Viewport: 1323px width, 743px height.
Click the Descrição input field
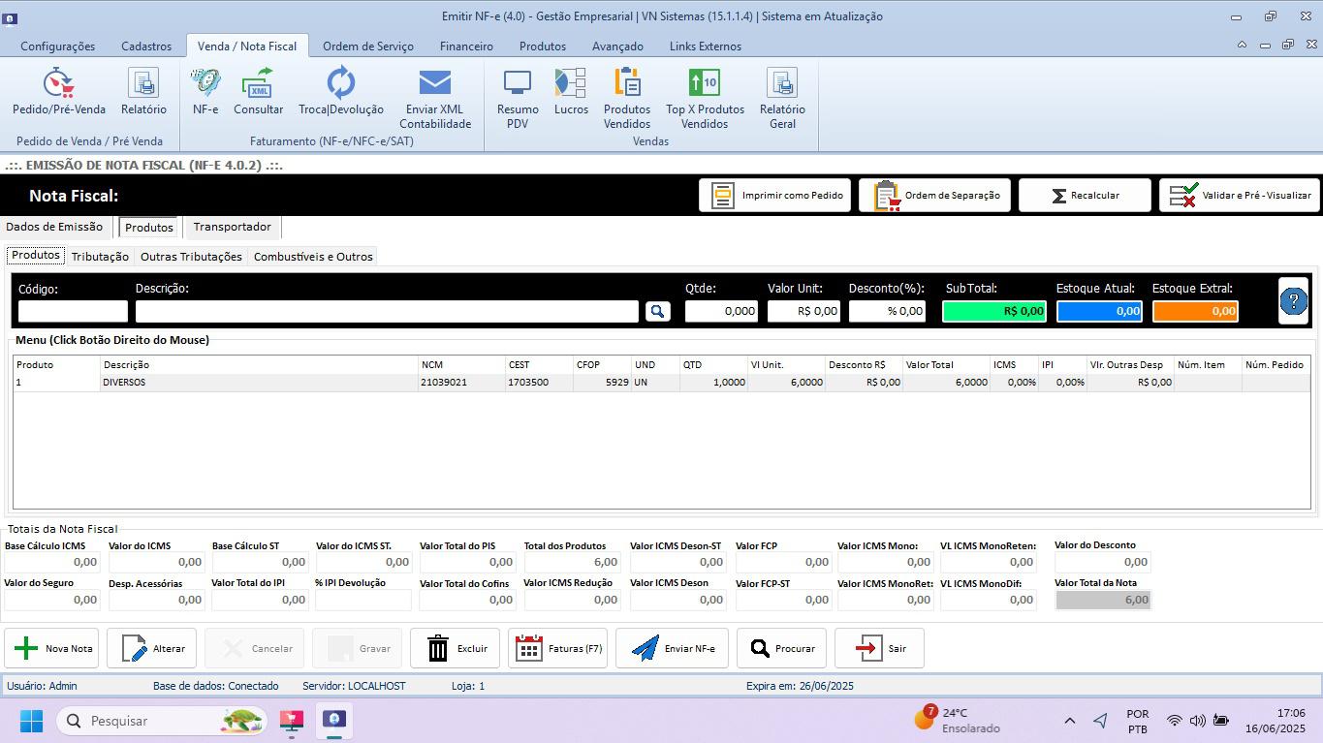pos(387,311)
